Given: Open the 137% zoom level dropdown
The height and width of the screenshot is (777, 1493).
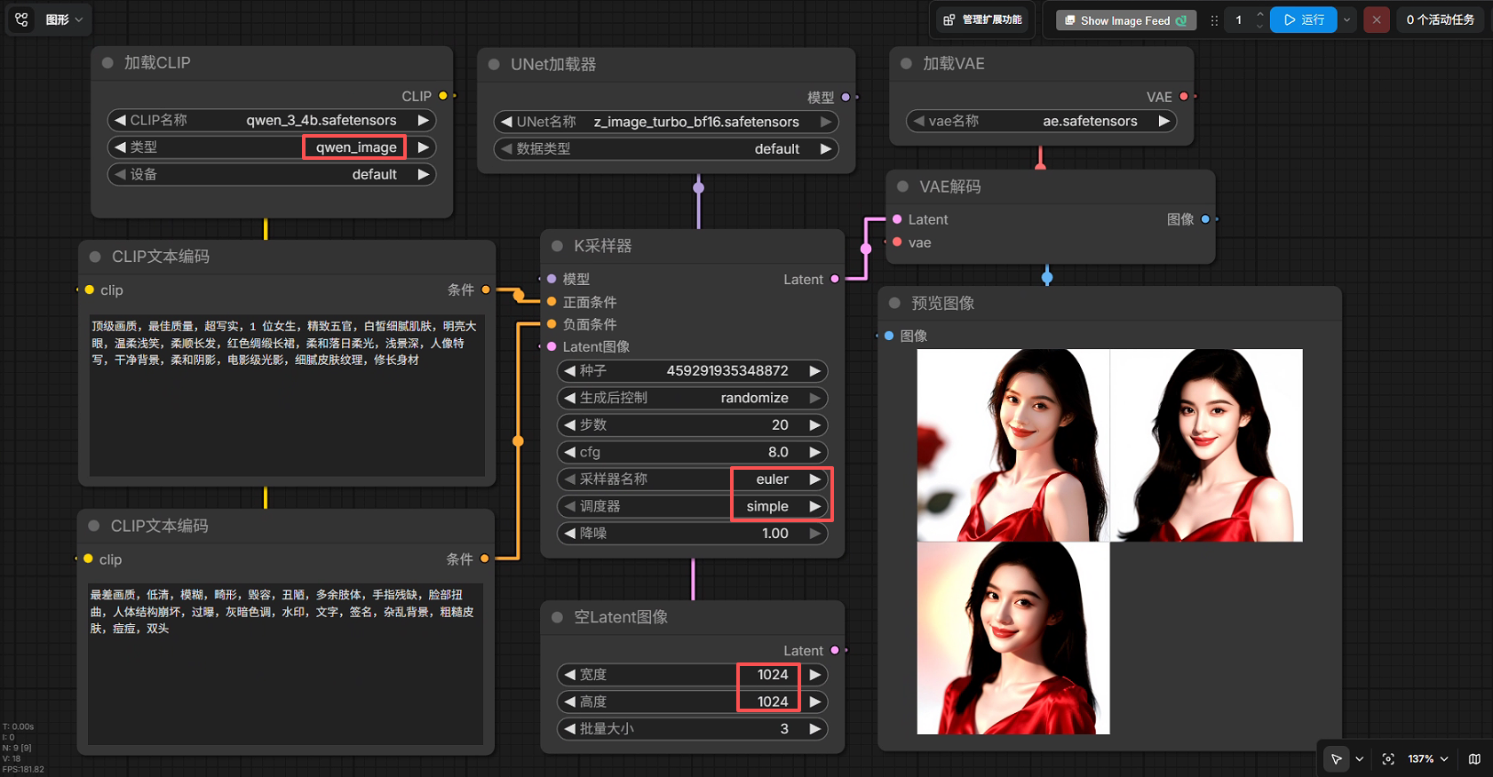Looking at the screenshot, I should [x=1428, y=758].
